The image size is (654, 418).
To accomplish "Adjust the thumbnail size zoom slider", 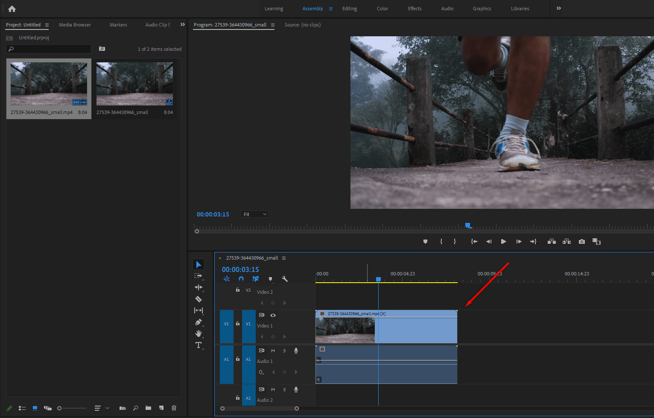I will [59, 408].
